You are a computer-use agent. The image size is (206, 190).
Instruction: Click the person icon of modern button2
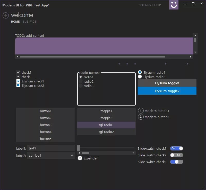tap(141, 117)
